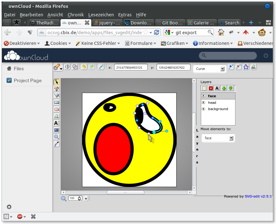Open the Bearbeiten menu
This screenshot has height=224, width=276.
point(31,15)
